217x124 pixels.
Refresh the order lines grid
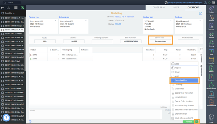click(x=201, y=49)
